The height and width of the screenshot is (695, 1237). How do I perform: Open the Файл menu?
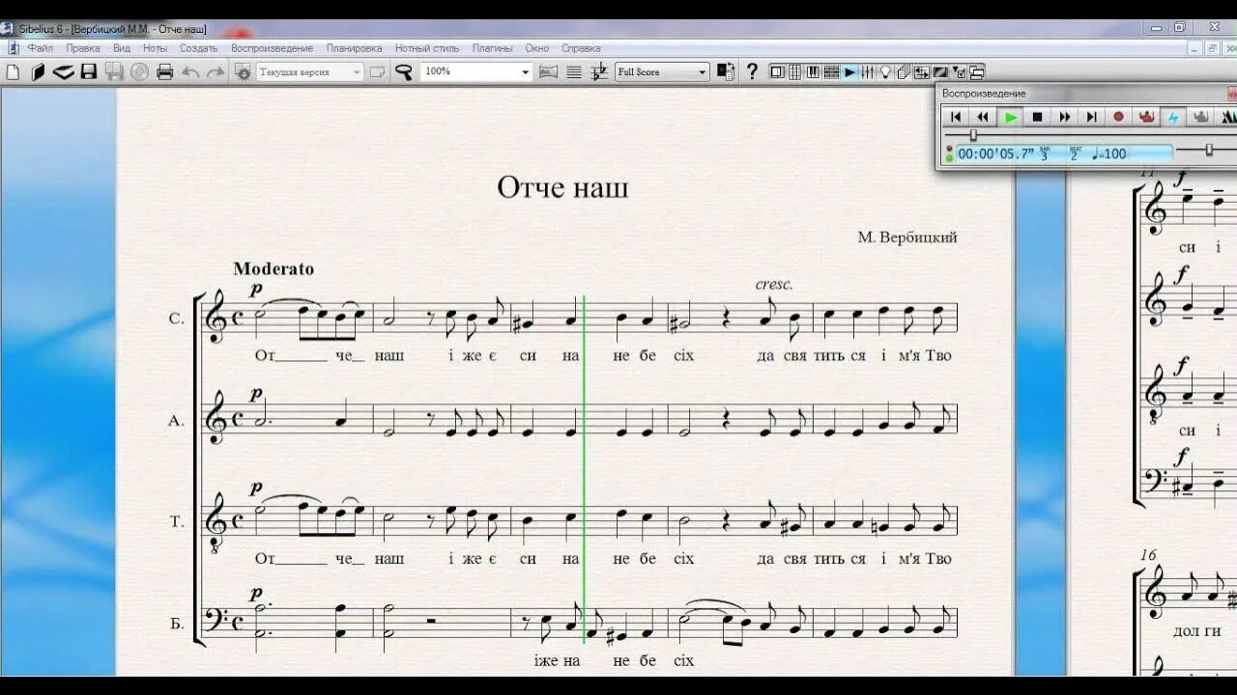(41, 48)
